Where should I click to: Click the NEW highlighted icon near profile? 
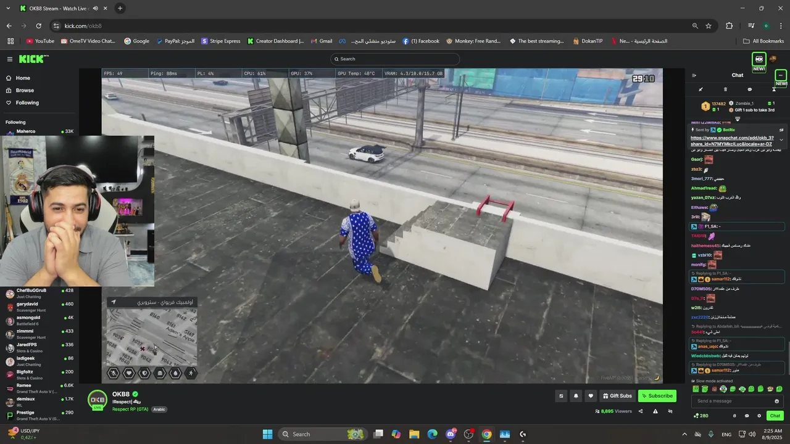point(759,59)
